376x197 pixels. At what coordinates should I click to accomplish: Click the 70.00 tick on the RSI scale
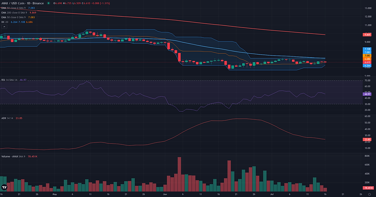click(368, 81)
